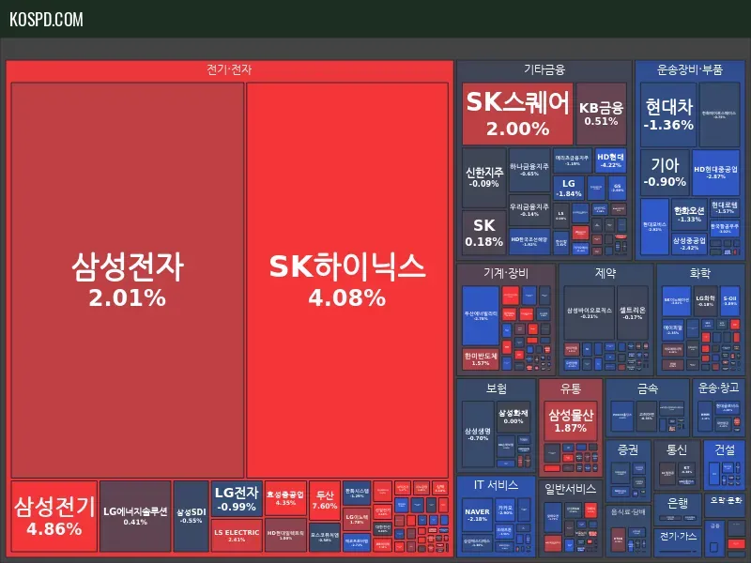Open the 삼성물산 1.87% tile
751x563 pixels.
click(x=571, y=420)
